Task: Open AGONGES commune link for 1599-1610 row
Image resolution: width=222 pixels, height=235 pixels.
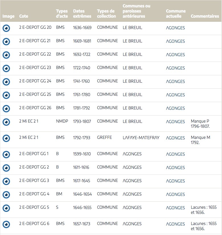Action: click(175, 154)
